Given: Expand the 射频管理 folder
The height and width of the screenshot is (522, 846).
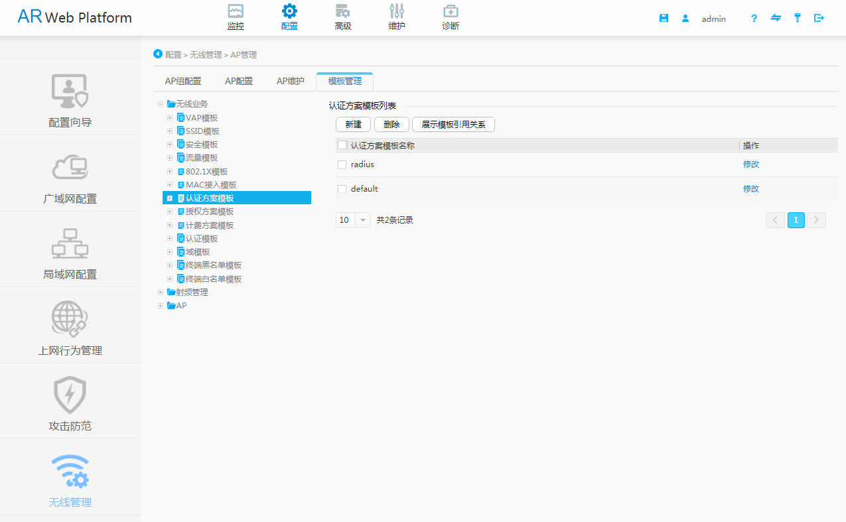Looking at the screenshot, I should pyautogui.click(x=160, y=292).
